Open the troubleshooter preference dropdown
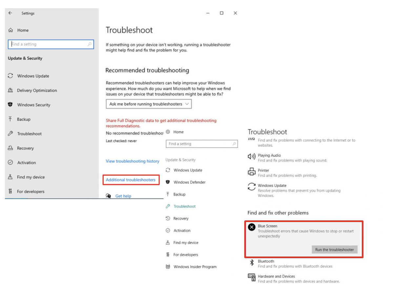Image resolution: width=408 pixels, height=291 pixels. tap(149, 103)
